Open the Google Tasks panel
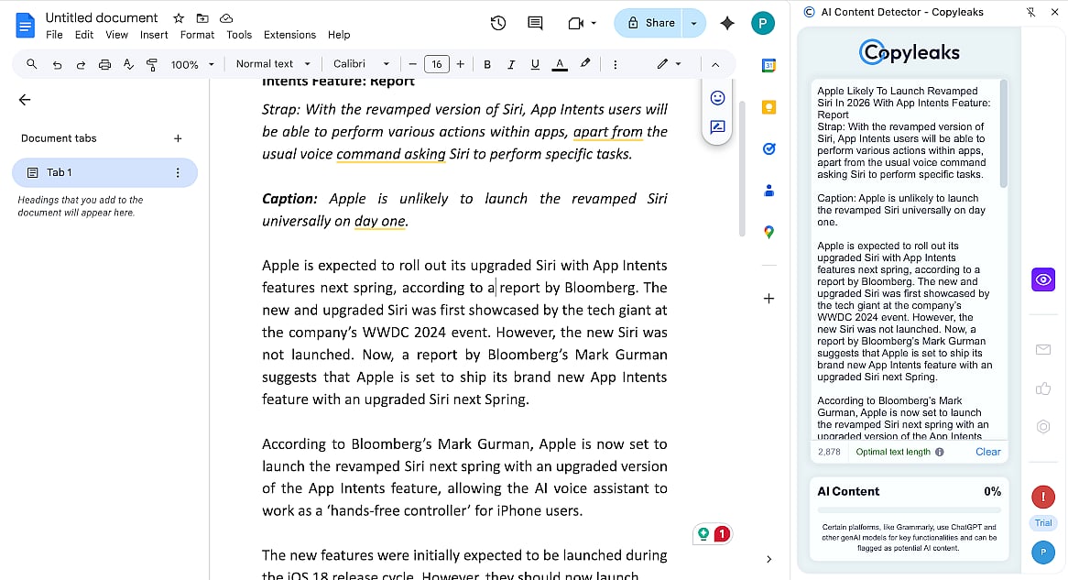Image resolution: width=1068 pixels, height=580 pixels. click(768, 148)
